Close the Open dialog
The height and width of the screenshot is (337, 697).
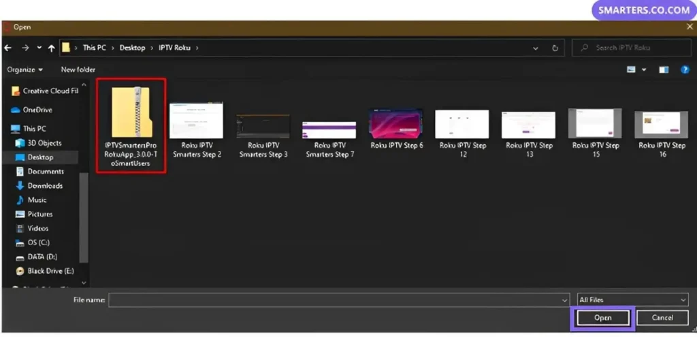(x=690, y=27)
